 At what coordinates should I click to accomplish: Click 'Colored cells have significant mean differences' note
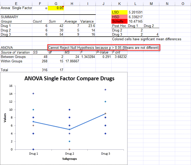click(147, 39)
